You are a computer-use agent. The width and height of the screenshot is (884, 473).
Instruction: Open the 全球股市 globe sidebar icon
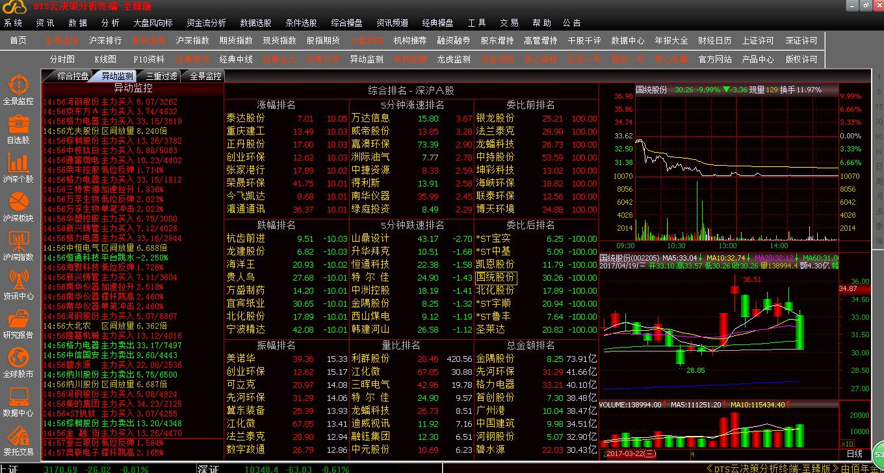coord(18,363)
